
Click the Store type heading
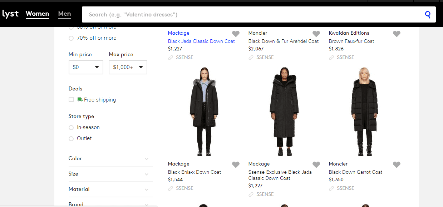coord(81,116)
